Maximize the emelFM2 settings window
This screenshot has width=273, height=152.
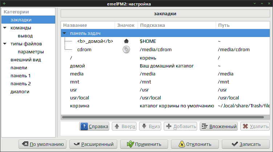262,4
